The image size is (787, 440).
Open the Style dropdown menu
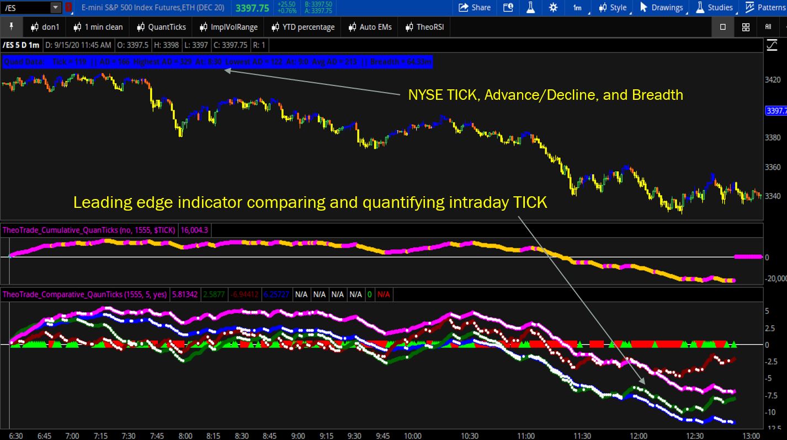click(x=613, y=8)
